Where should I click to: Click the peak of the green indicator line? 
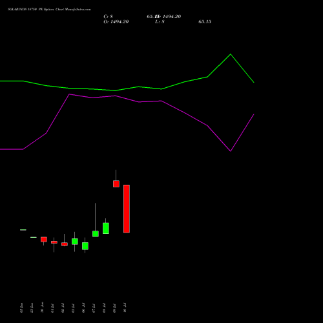[x=231, y=54]
